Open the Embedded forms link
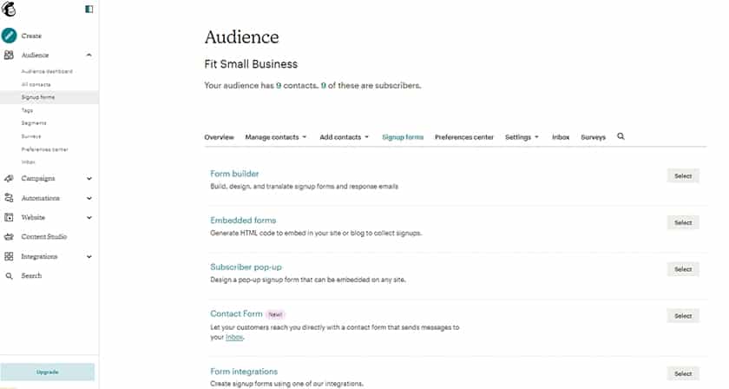729x389 pixels. click(243, 220)
